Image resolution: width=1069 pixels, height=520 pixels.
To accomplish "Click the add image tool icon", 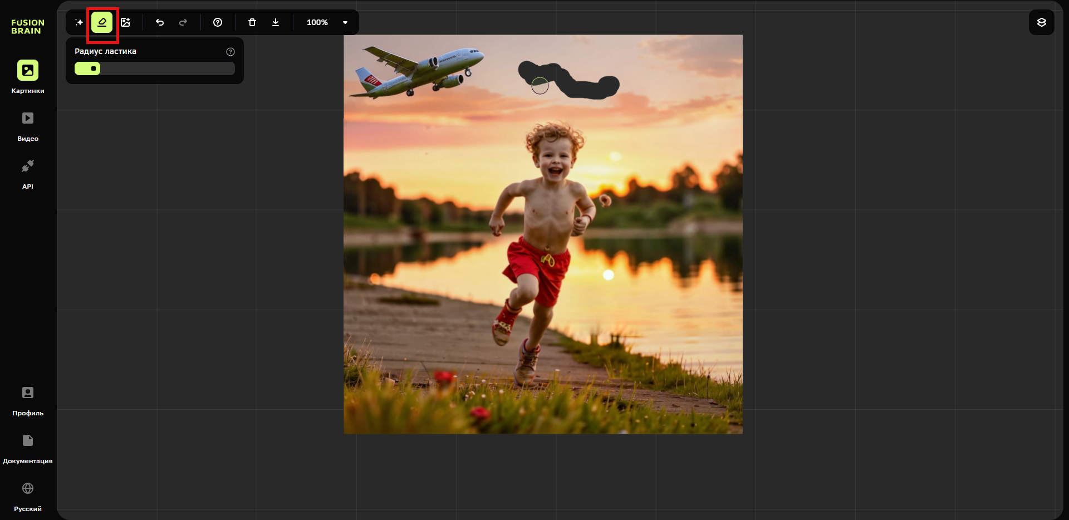I will 125,22.
